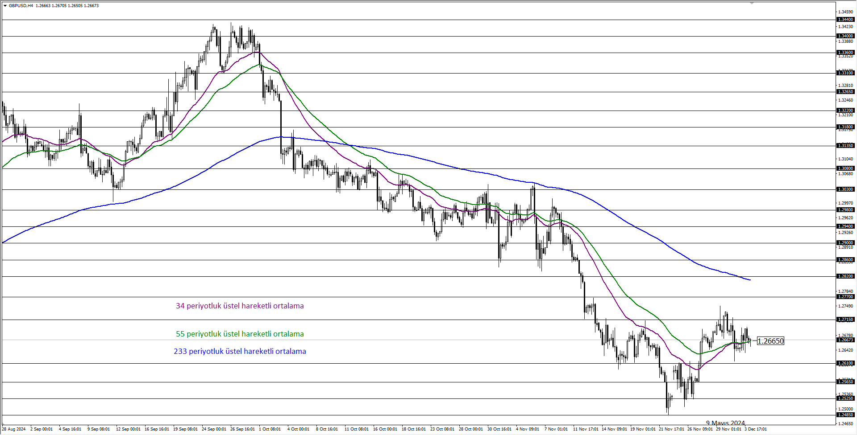Click the '1 Oct 08:01' time axis label
Screen dimensions: 857x435
tap(270, 429)
